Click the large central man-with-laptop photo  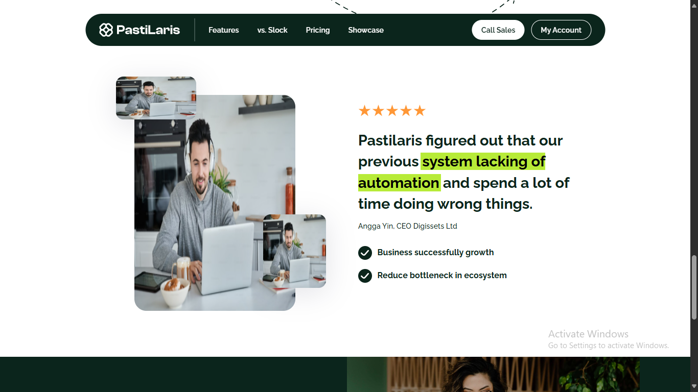[215, 203]
